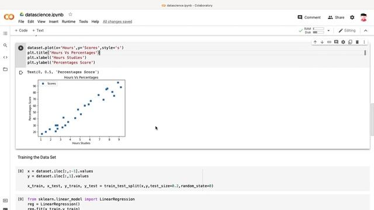Open cell editor settings gear
The width and height of the screenshot is (374, 210).
click(x=343, y=42)
